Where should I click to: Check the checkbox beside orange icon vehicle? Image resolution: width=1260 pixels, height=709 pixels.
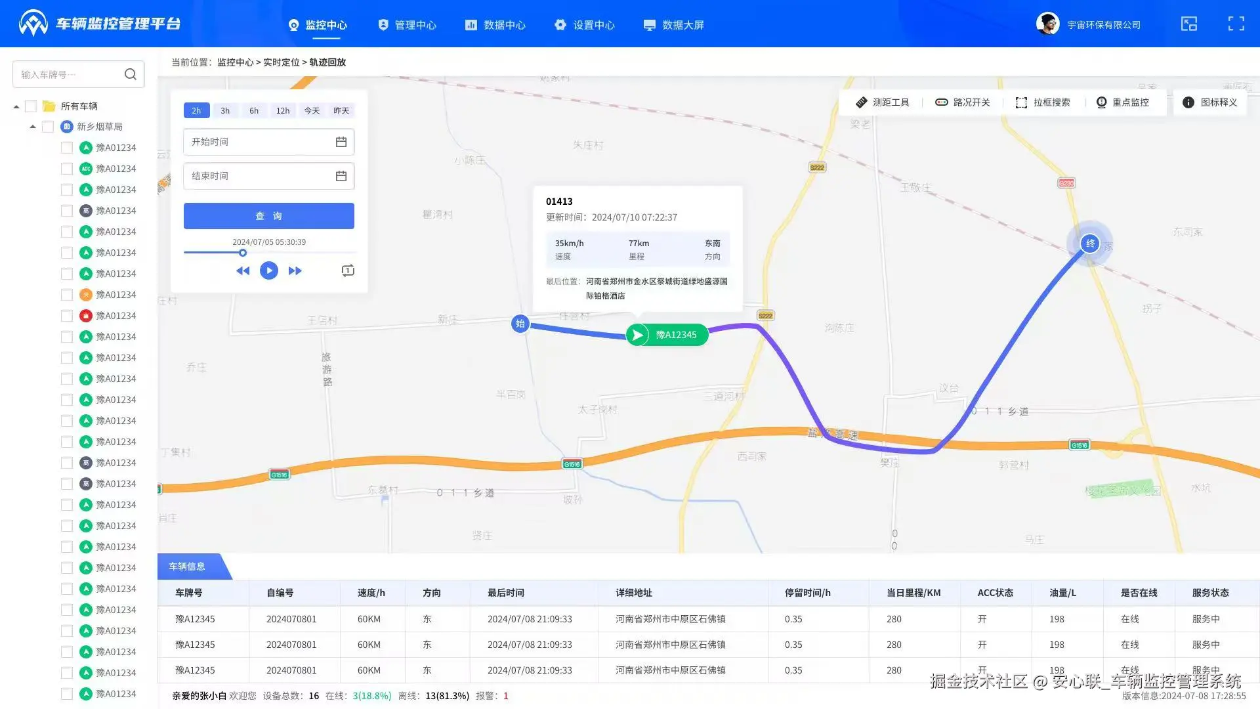[67, 295]
